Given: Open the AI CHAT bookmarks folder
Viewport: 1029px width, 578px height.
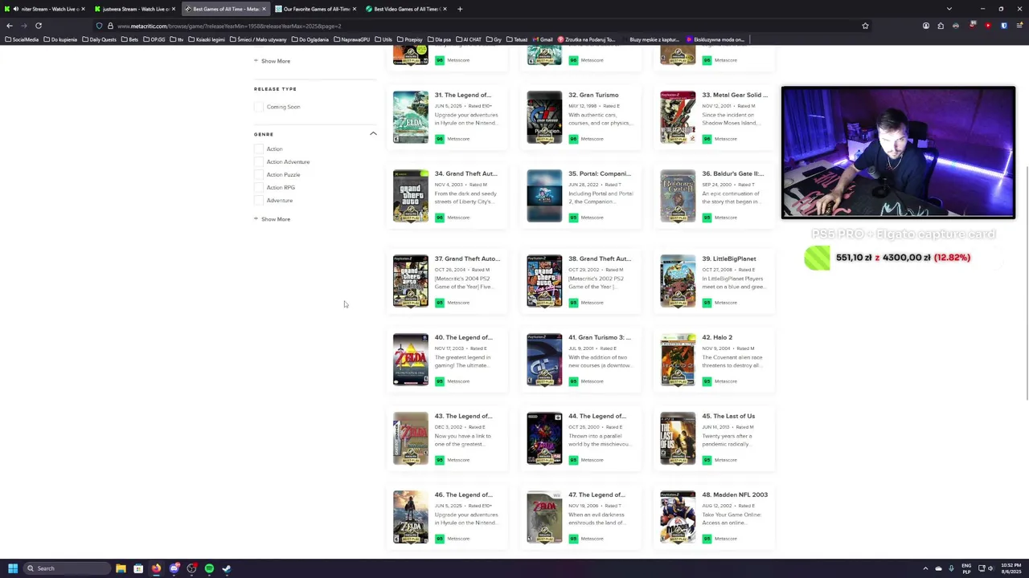Looking at the screenshot, I should pyautogui.click(x=469, y=39).
